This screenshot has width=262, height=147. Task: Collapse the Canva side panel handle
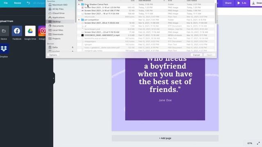[x=54, y=78]
